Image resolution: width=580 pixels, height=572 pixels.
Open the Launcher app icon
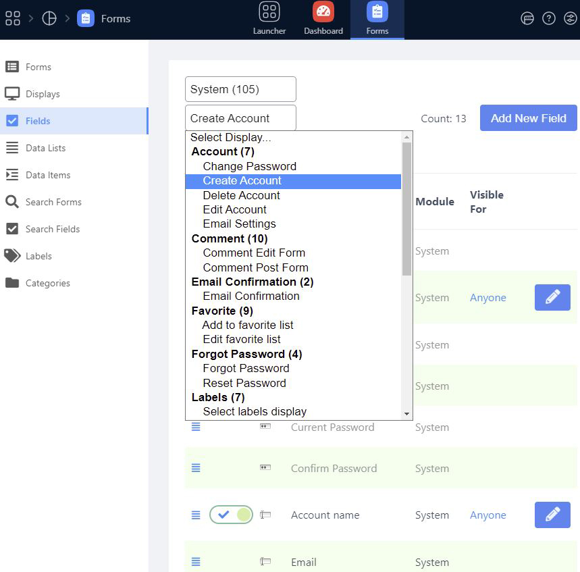point(269,12)
